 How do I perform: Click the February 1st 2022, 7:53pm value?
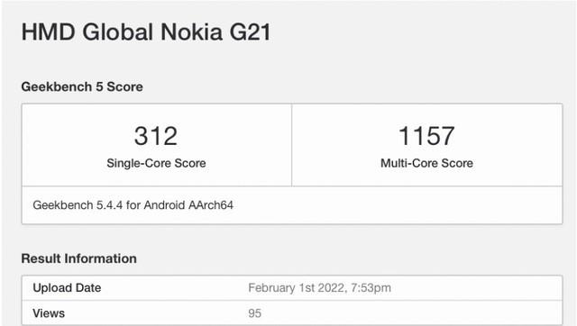pos(319,288)
